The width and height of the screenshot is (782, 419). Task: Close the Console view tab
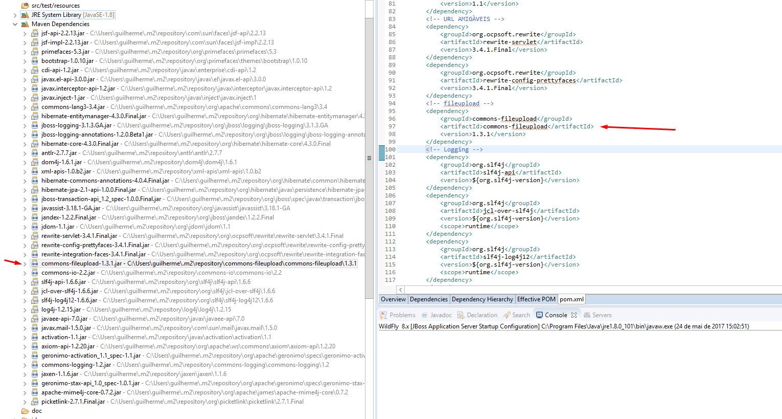(574, 315)
